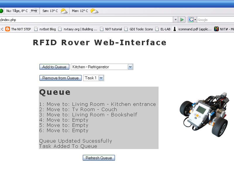Open the icommand.pdf bookmark
Viewport: 234px width, 175px height.
click(192, 29)
